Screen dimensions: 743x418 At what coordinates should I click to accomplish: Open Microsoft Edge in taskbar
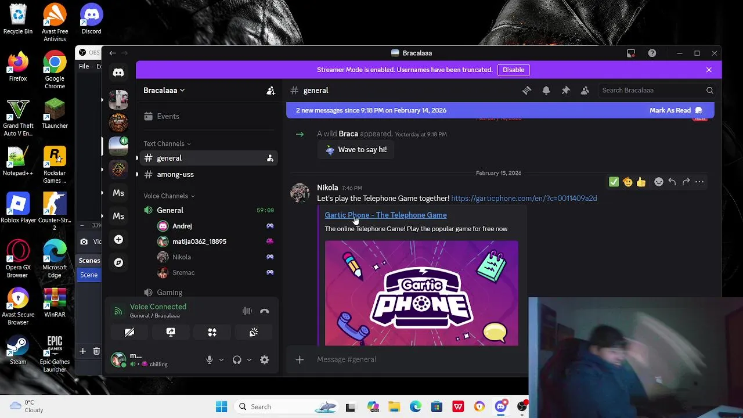416,407
